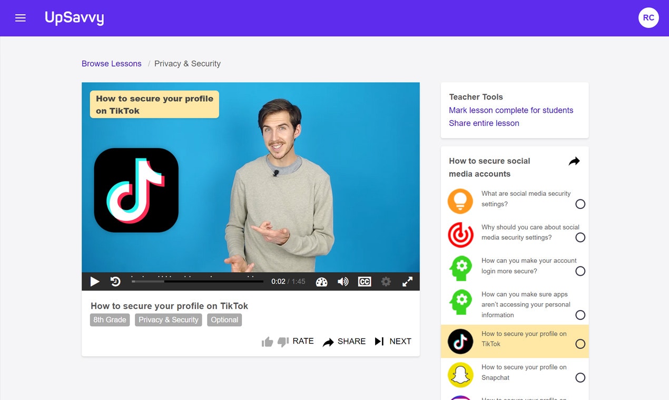
Task: Rewind the video with the replay icon
Action: [x=115, y=282]
